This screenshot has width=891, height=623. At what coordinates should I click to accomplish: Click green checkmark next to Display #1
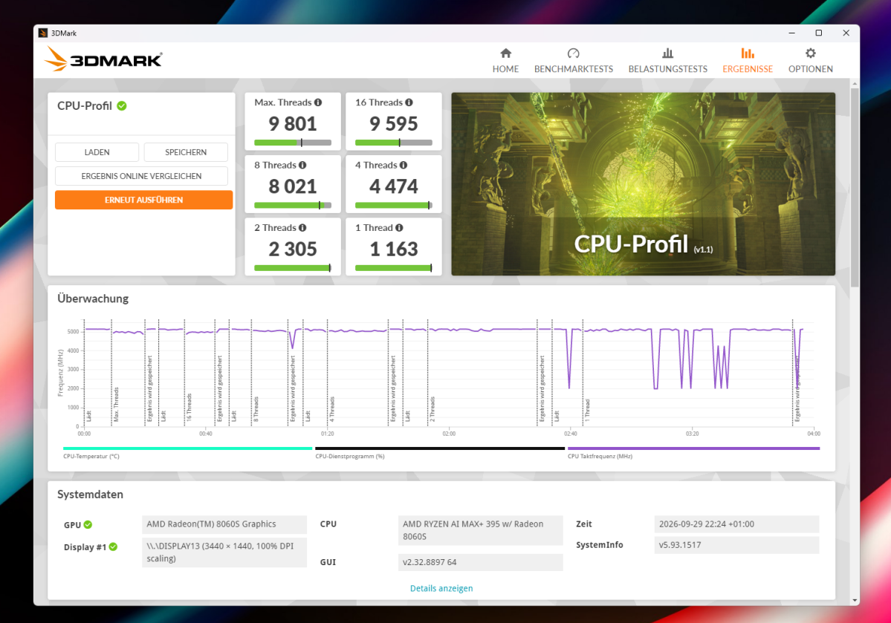coord(113,547)
